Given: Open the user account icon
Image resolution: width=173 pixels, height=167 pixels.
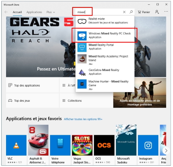Looking at the screenshot, I should [157, 12].
